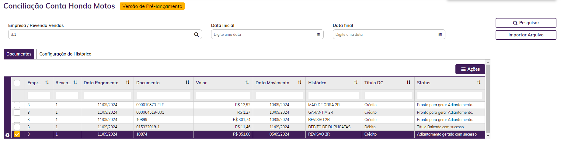The height and width of the screenshot is (148, 561).
Task: Click the vertical scrollbar down arrow
Action: 488,136
